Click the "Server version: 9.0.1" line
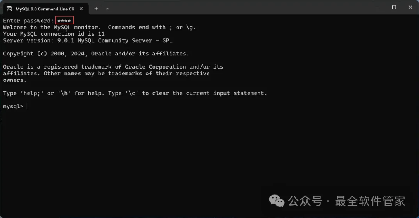Image resolution: width=419 pixels, height=218 pixels. pos(88,40)
